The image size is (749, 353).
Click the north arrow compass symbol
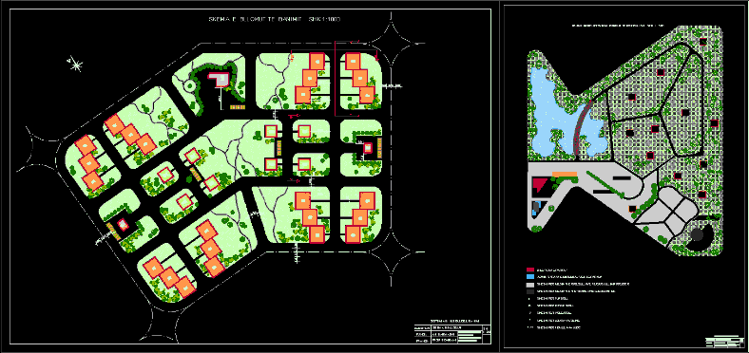pyautogui.click(x=75, y=64)
